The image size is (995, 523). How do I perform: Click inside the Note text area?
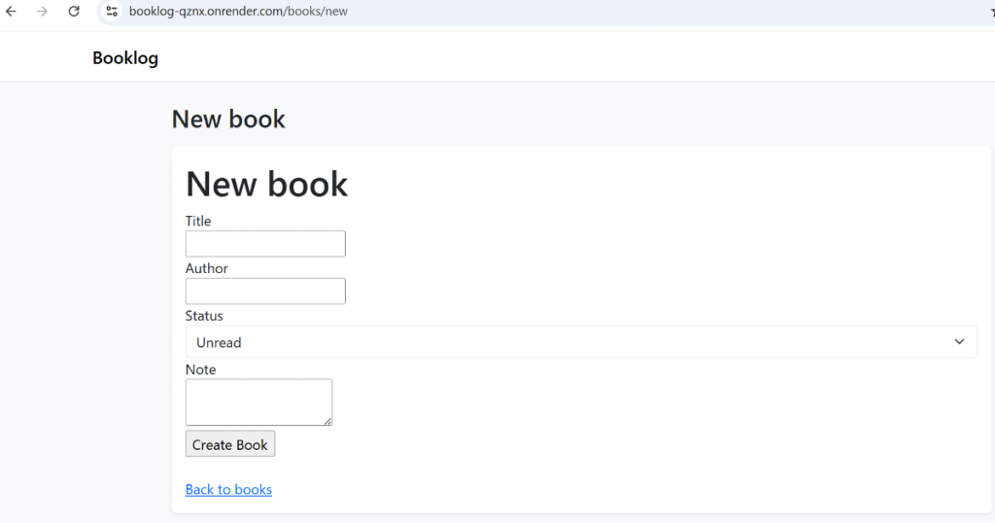(x=258, y=401)
